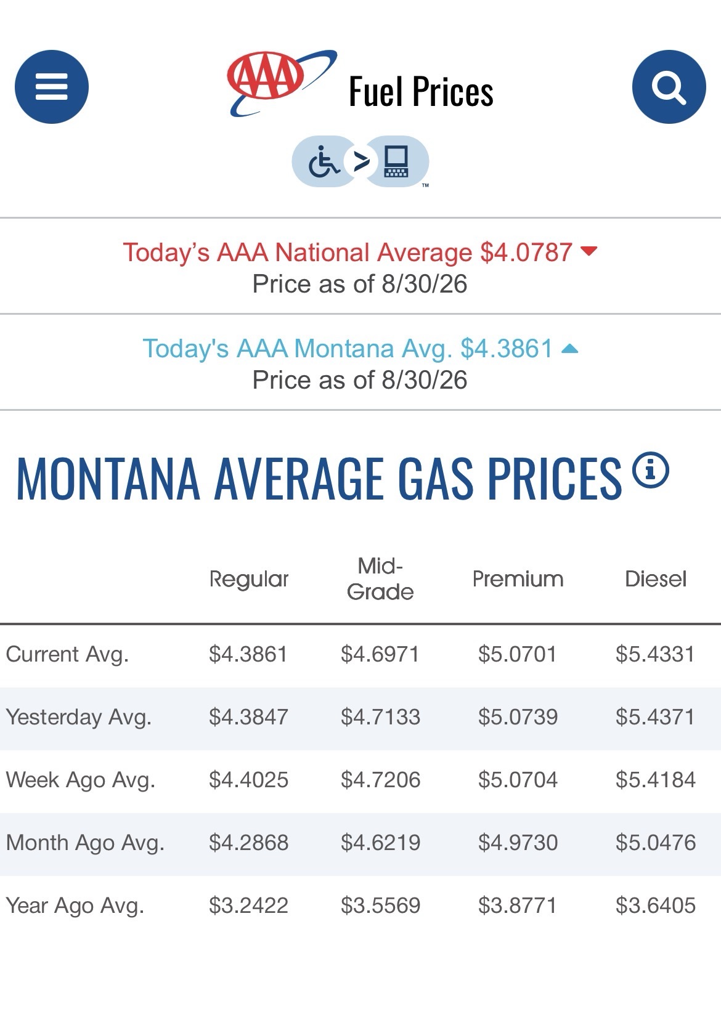Click the AAA logo

tap(282, 83)
